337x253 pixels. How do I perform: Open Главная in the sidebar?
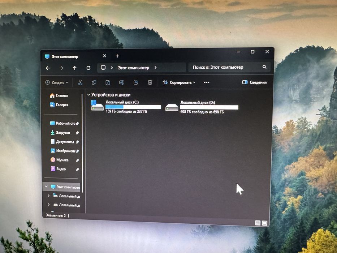pos(59,95)
